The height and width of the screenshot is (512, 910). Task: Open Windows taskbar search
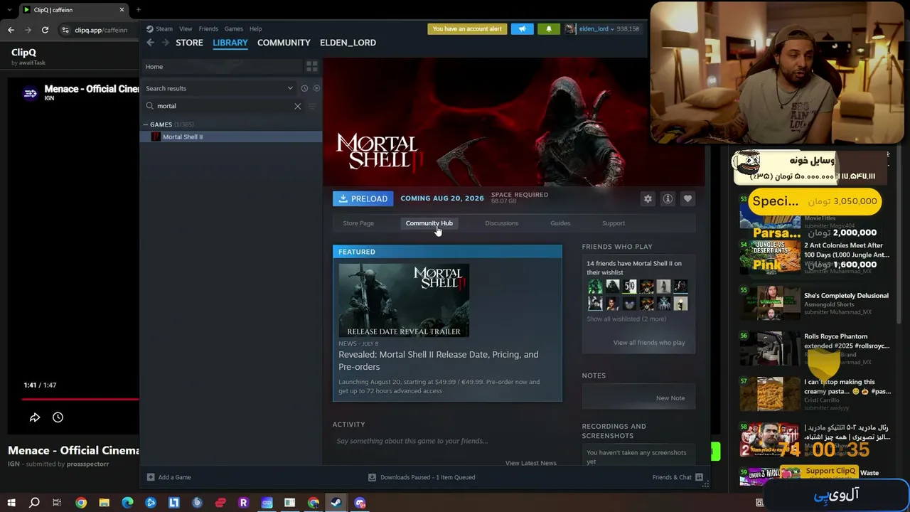pyautogui.click(x=34, y=503)
